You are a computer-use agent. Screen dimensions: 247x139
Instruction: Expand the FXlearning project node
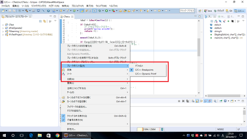pyautogui.click(x=3, y=32)
